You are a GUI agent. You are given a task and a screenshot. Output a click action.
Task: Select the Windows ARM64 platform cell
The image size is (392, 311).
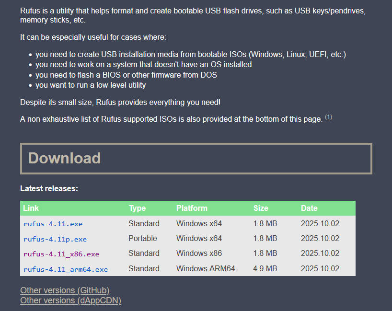click(x=206, y=268)
